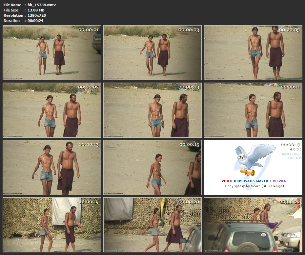Click the camouflage-net frame at 00:00:19
The width and height of the screenshot is (305, 255).
point(52,225)
